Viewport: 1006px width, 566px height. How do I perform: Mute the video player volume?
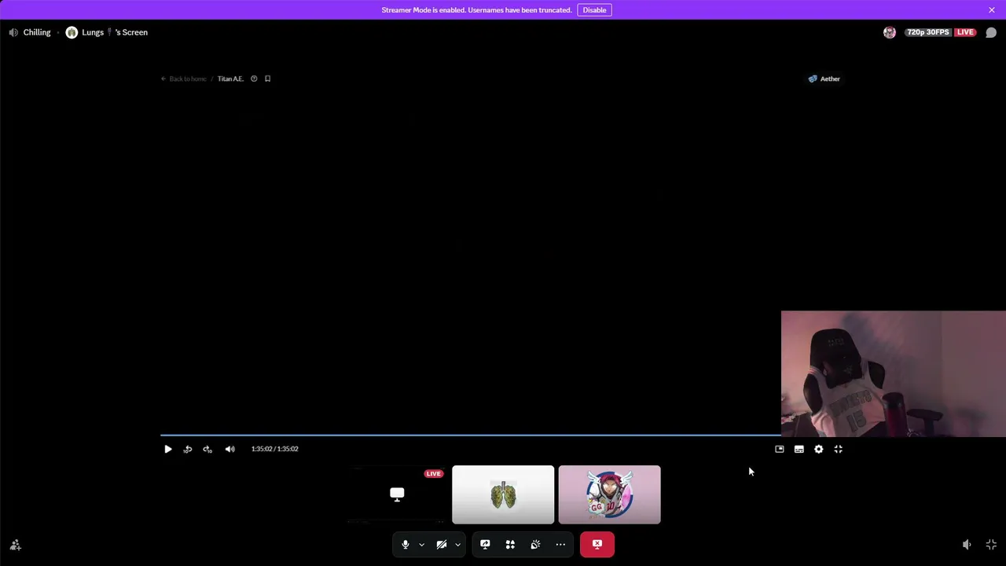click(x=229, y=449)
